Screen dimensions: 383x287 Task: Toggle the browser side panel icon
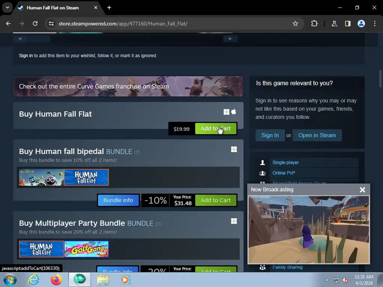tap(347, 24)
